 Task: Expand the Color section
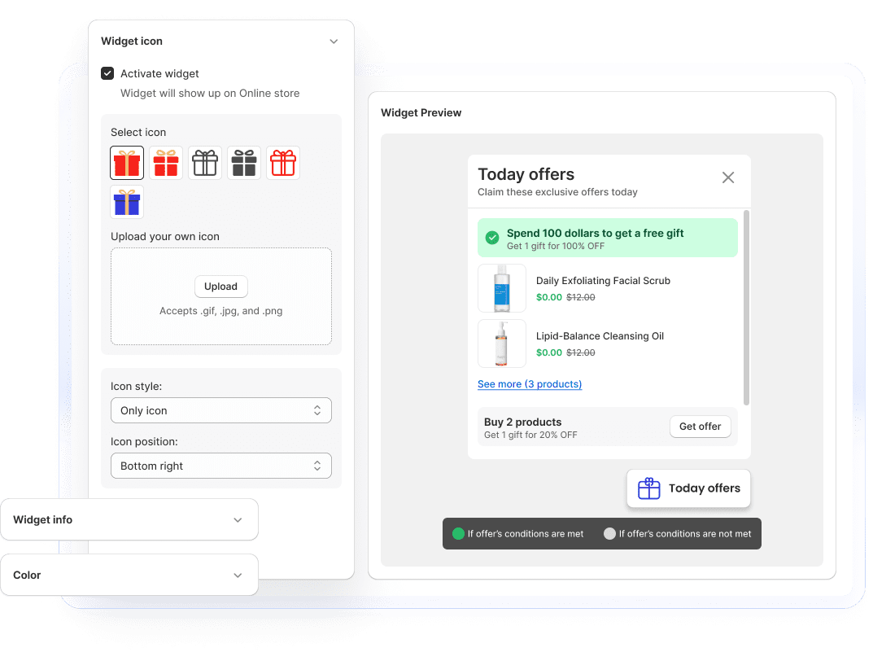click(x=238, y=576)
